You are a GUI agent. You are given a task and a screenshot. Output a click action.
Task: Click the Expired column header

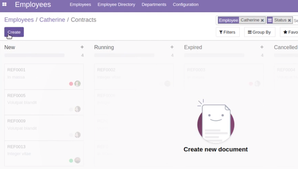193,47
